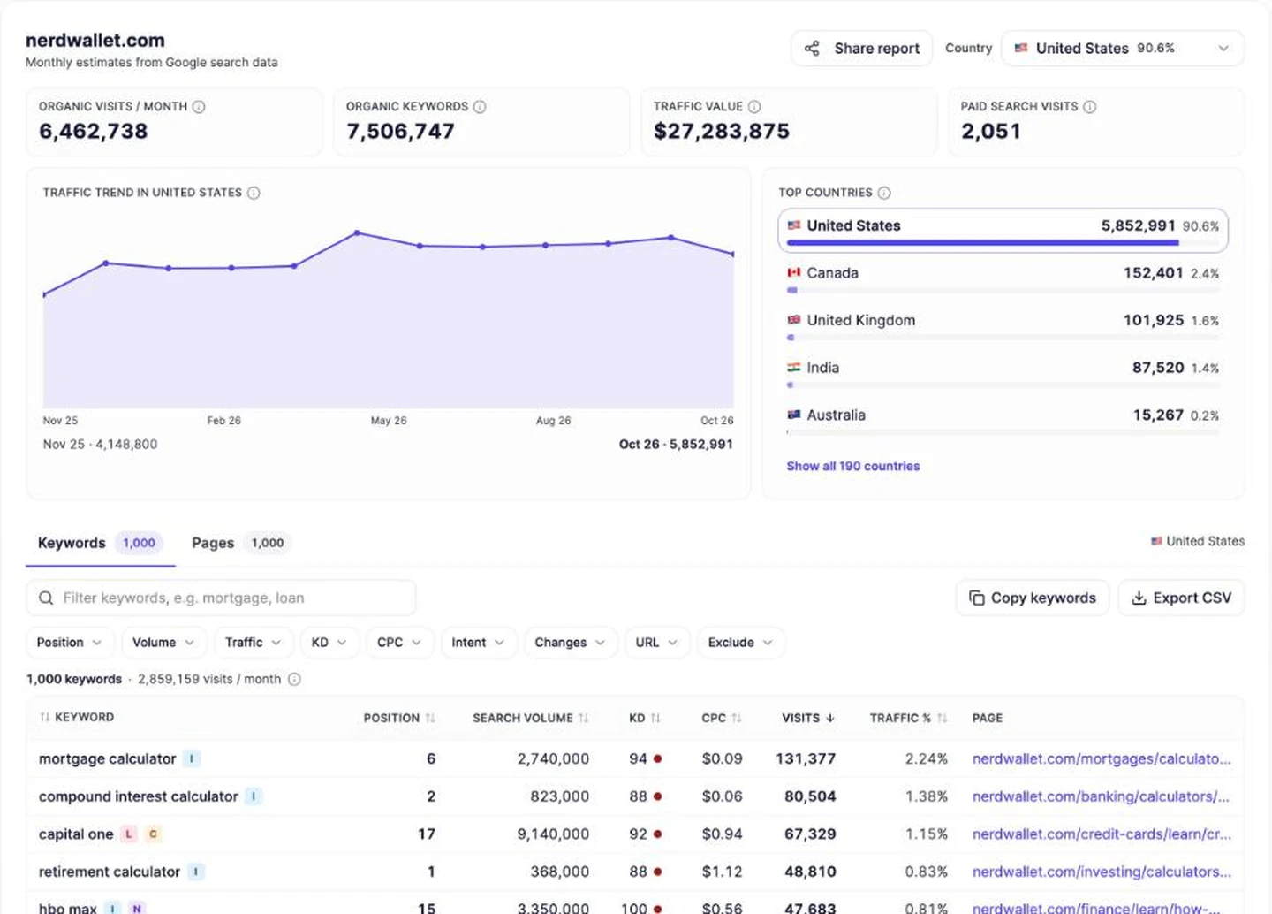
Task: Click the retirement calculator keyword
Action: (x=110, y=872)
